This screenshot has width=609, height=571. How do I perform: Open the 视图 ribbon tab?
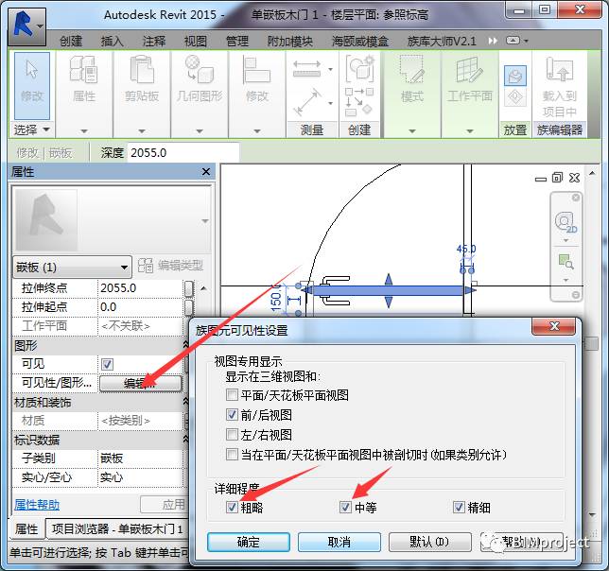(196, 41)
